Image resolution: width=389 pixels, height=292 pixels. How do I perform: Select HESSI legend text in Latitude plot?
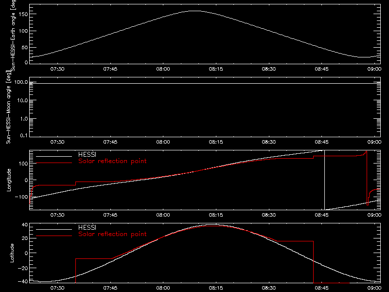pyautogui.click(x=87, y=227)
